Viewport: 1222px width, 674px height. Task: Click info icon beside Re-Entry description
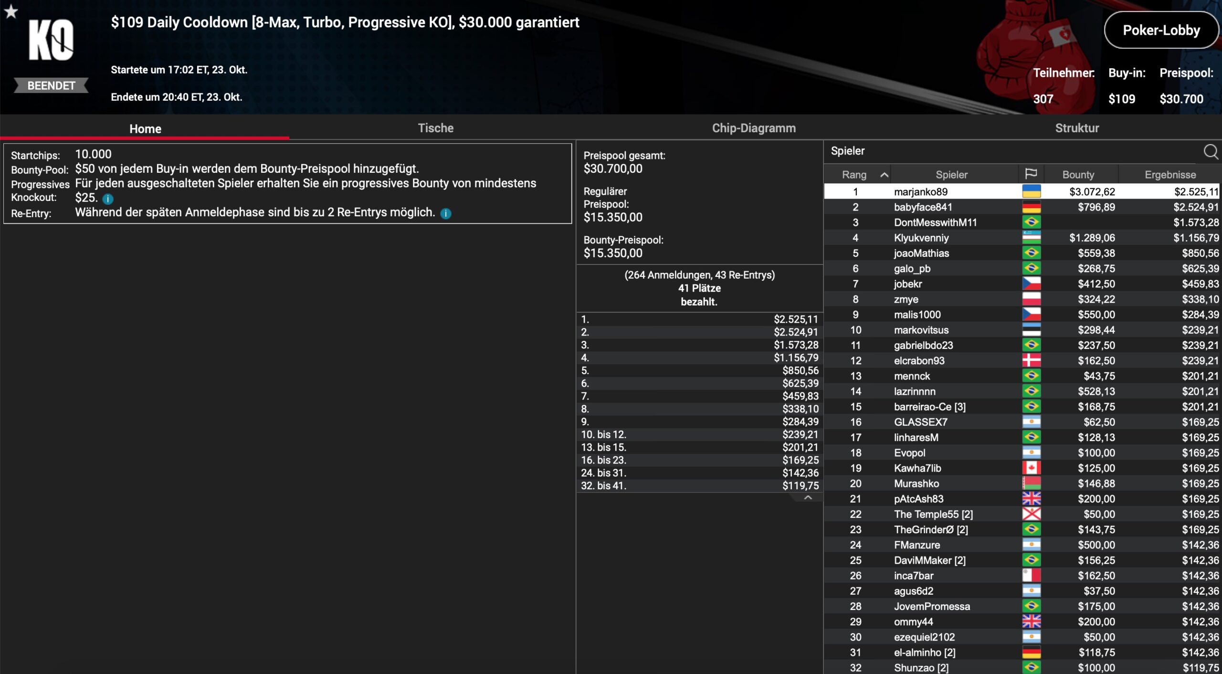point(445,214)
